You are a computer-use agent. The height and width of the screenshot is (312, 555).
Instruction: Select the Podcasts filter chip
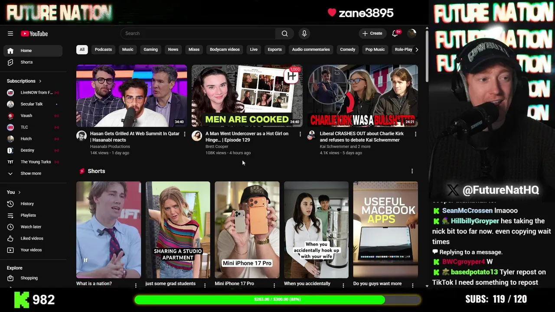103,49
